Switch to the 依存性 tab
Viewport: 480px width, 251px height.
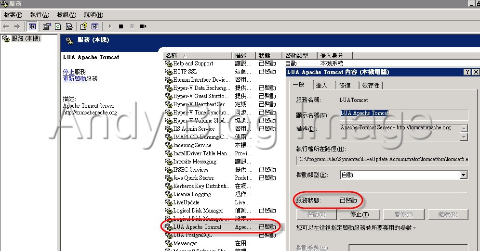coord(371,85)
